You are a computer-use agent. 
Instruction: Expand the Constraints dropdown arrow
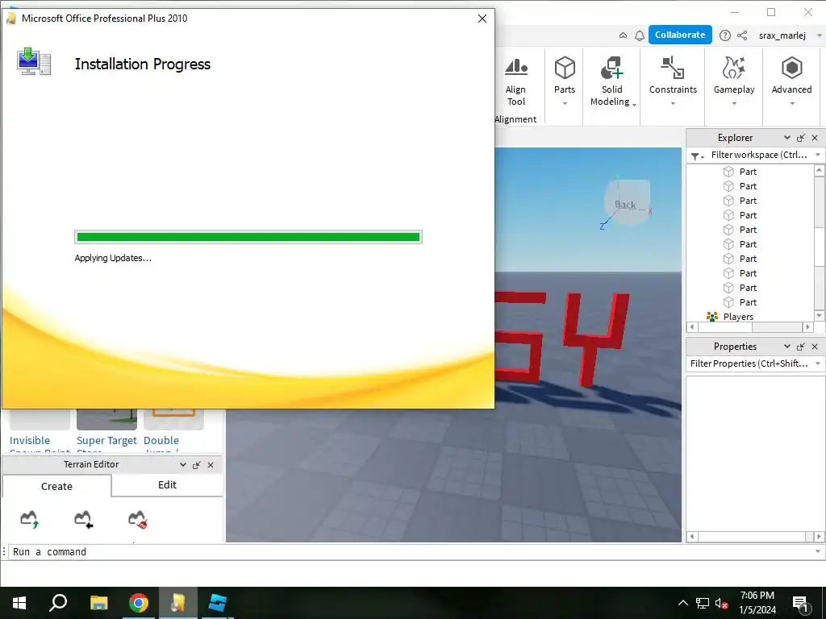tap(673, 104)
